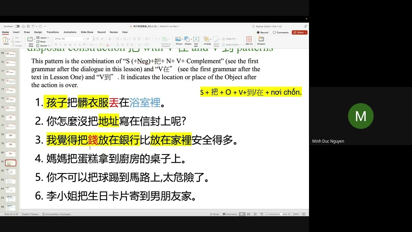Open the Saved to my Mac dropdown
The height and width of the screenshot is (232, 412).
tap(170, 26)
